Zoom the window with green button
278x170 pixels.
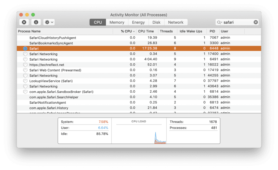(33, 15)
